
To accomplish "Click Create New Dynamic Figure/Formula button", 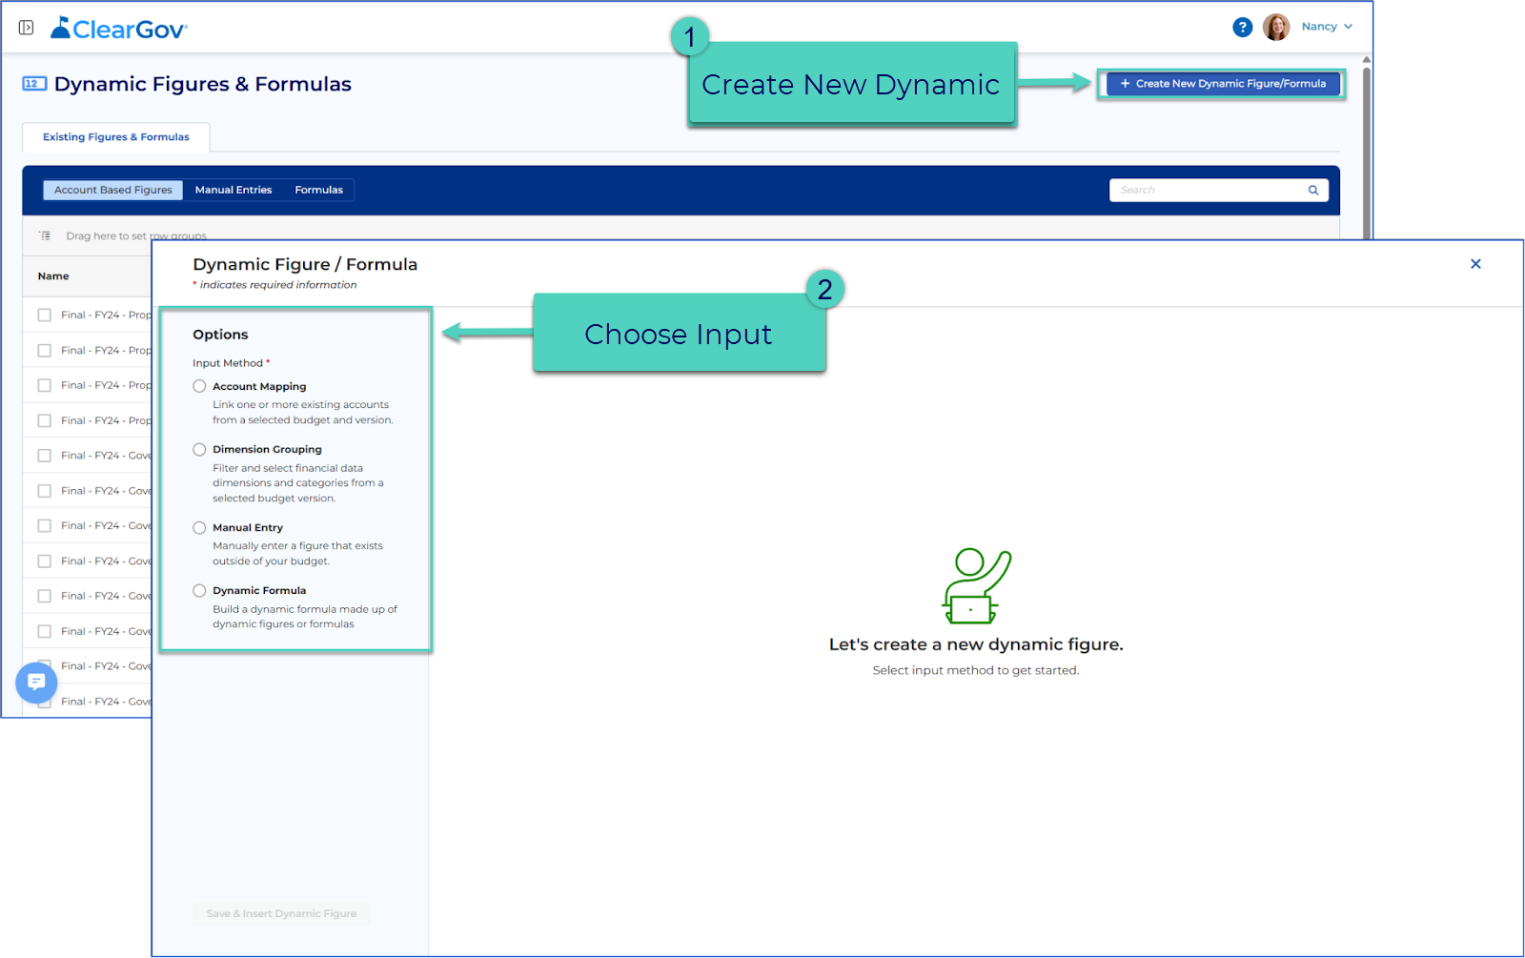I will [1223, 84].
